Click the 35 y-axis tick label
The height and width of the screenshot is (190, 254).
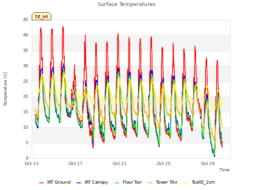tap(25, 51)
